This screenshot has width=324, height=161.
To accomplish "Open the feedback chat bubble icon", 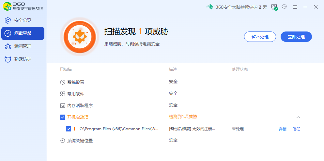I will coord(284,7).
